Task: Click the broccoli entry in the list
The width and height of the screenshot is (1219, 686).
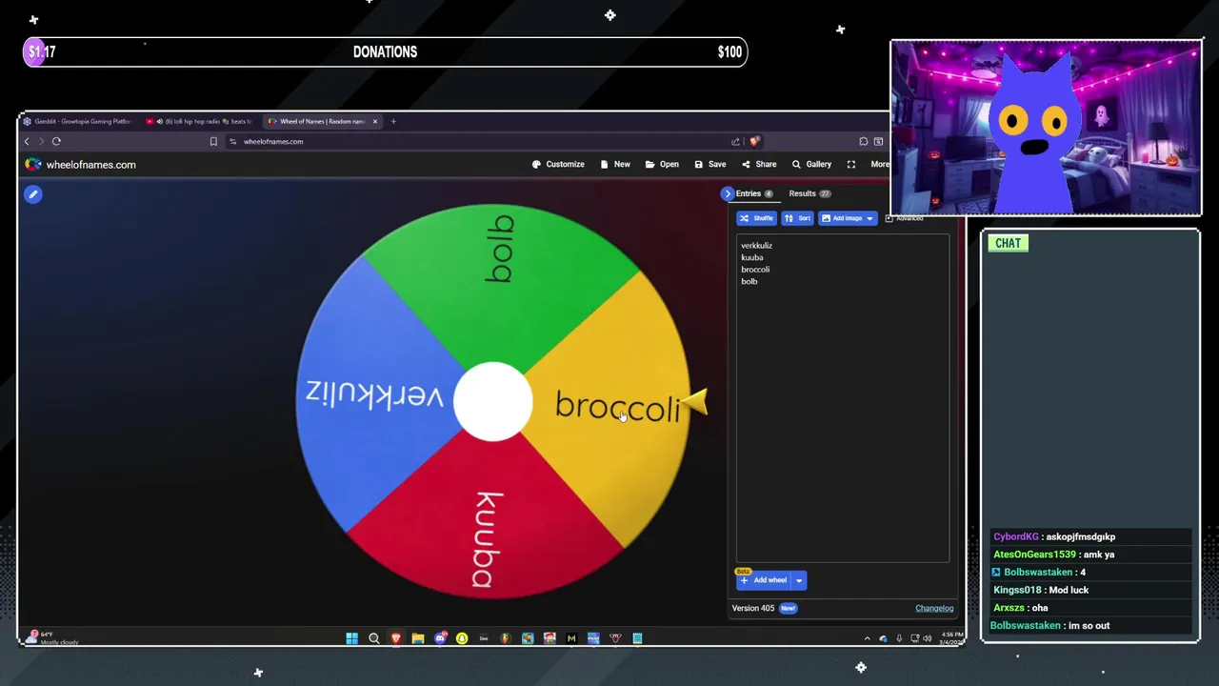Action: [x=755, y=270]
